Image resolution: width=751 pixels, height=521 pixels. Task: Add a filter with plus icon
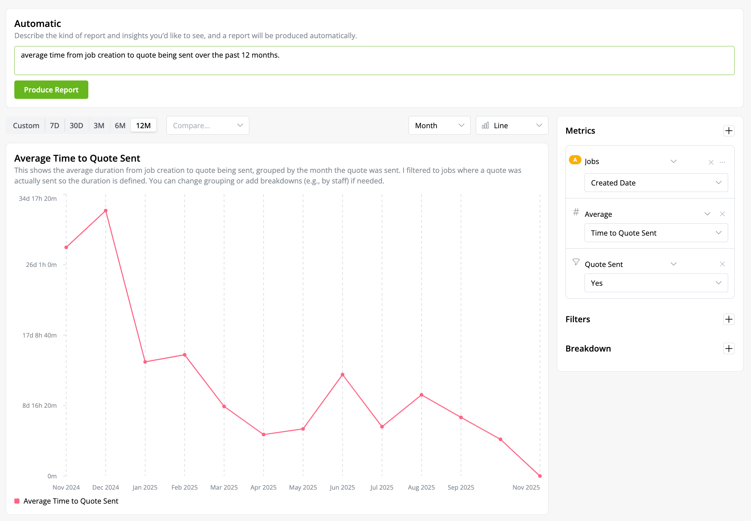tap(729, 319)
